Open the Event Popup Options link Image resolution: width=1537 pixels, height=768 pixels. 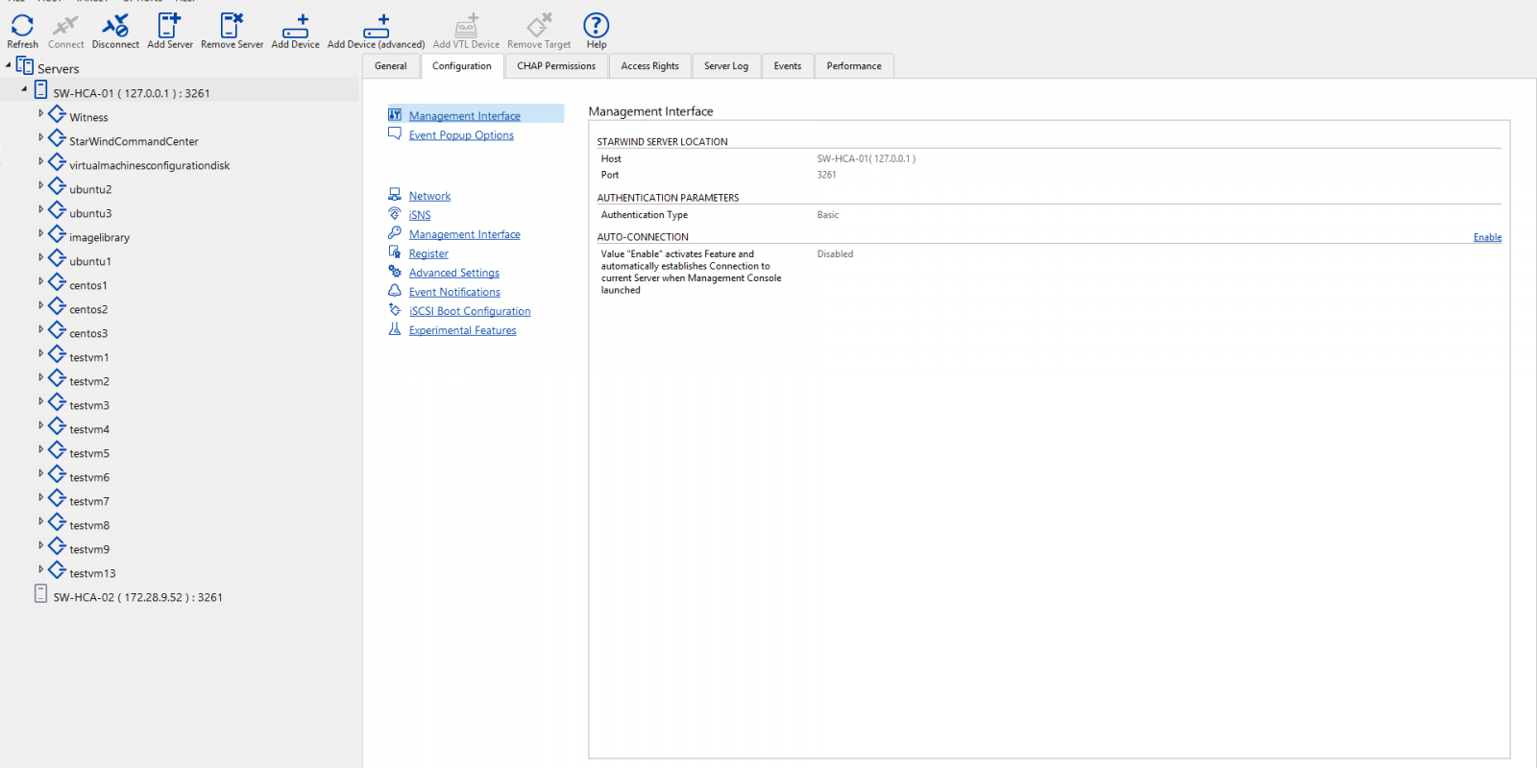461,135
